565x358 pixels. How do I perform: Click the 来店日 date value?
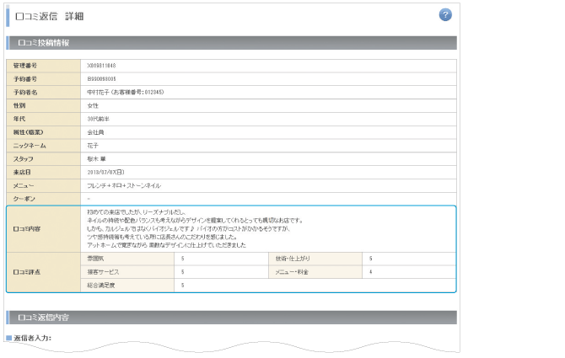[108, 172]
